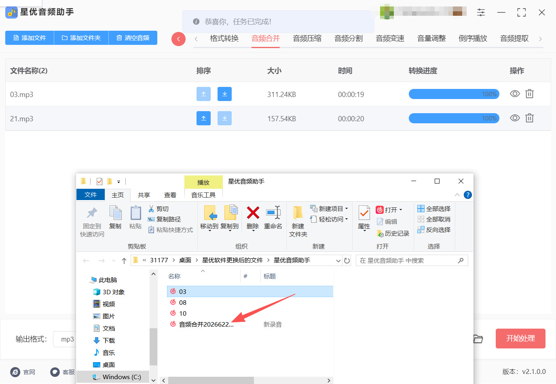
Task: Click 清空音频 button
Action: tap(133, 38)
